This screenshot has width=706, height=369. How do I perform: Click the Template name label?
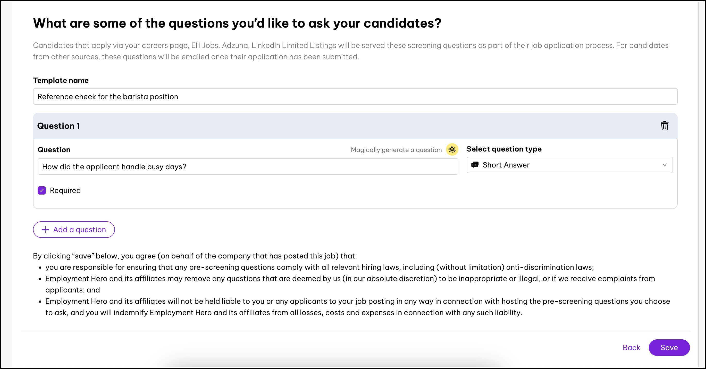click(x=61, y=80)
